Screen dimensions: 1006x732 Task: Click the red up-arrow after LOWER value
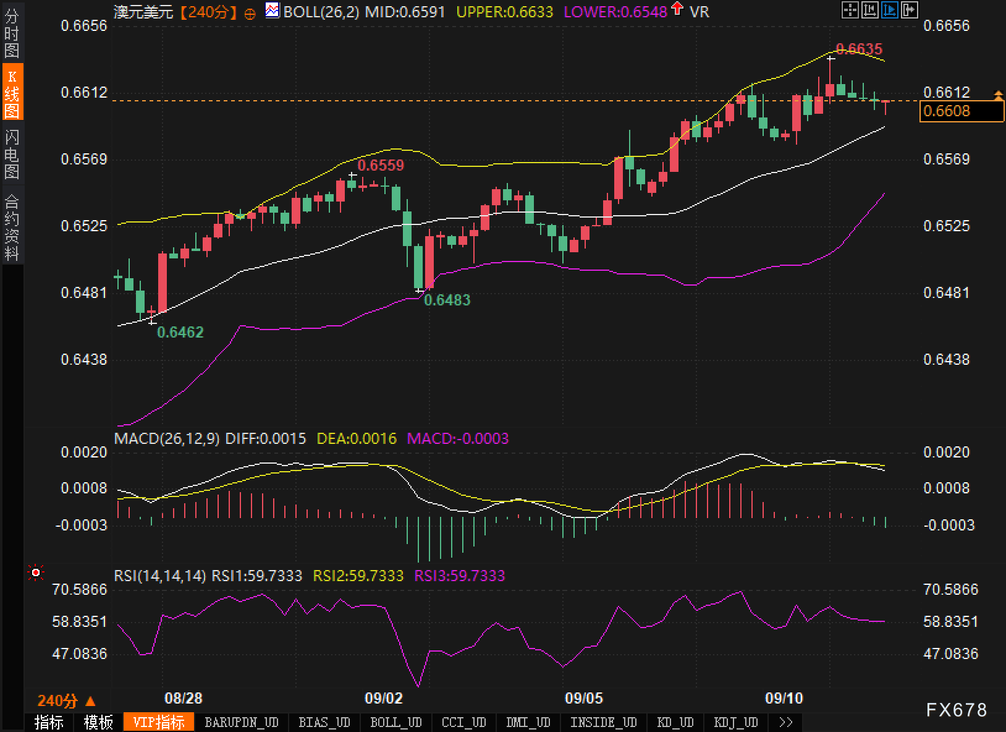[678, 9]
